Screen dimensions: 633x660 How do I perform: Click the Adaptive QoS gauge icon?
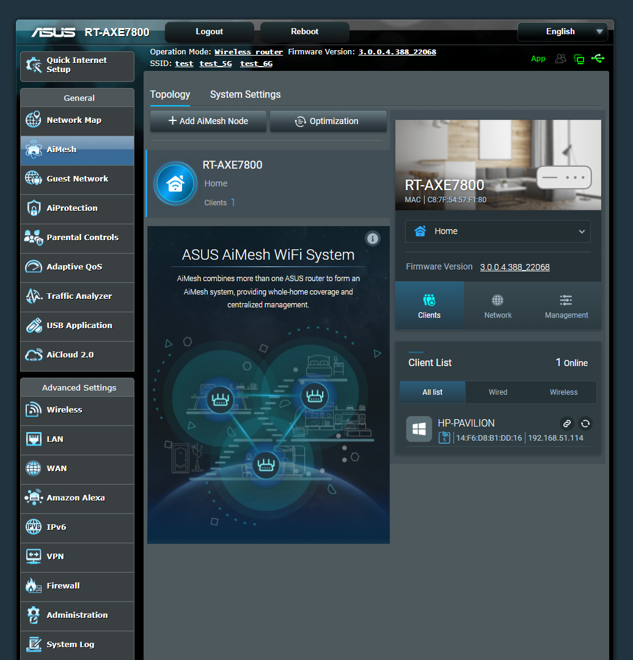33,267
